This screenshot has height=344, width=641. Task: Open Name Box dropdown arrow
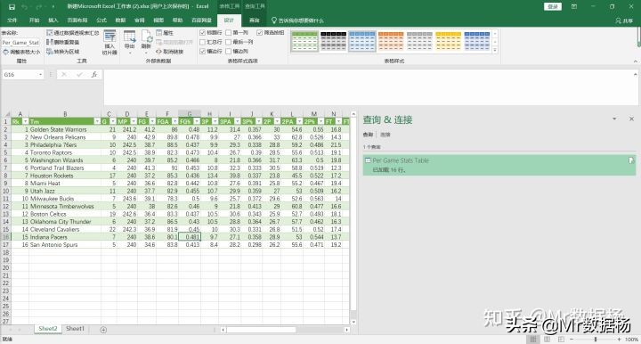[40, 75]
